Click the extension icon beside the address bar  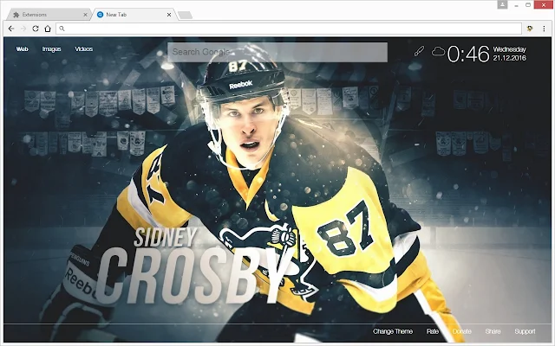pos(530,29)
